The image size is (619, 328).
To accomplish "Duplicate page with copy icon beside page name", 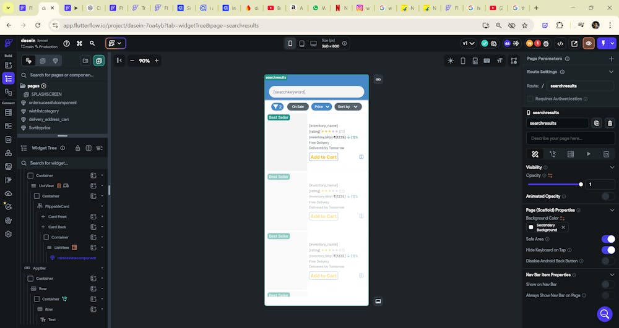I will pos(597,124).
